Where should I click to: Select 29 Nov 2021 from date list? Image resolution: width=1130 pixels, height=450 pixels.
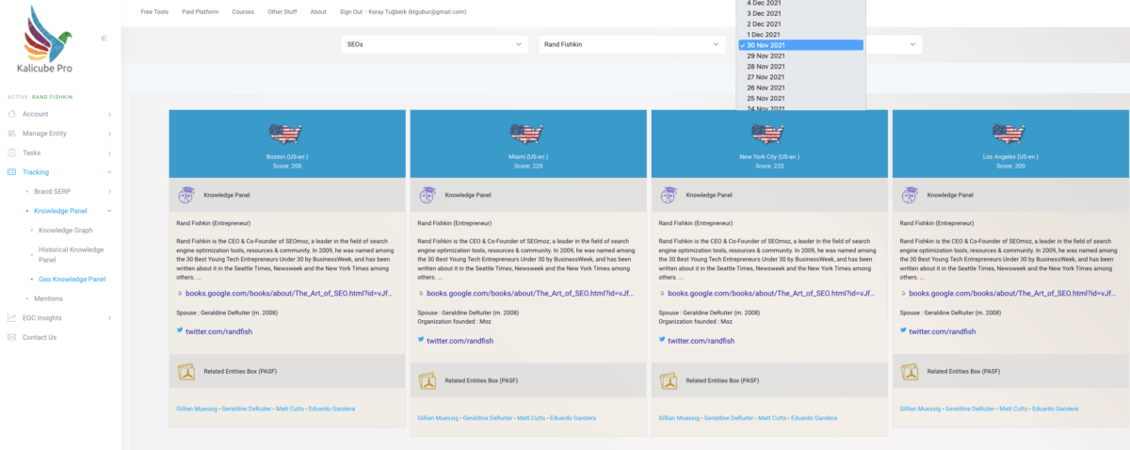[x=799, y=56]
